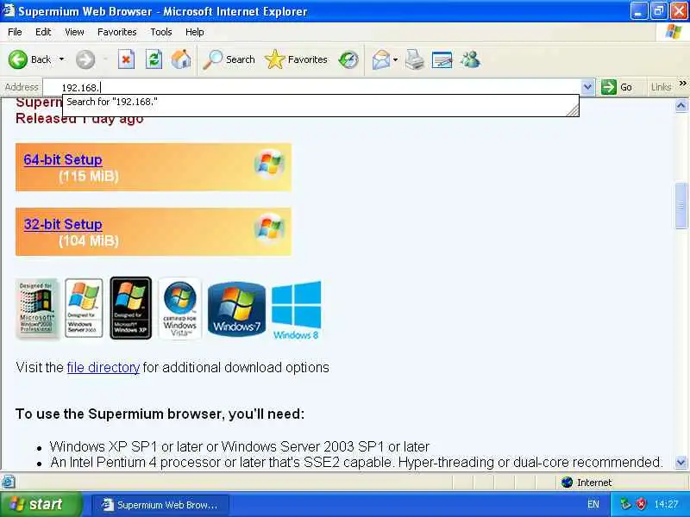Open the Messenger people icon
The height and width of the screenshot is (517, 690).
470,59
